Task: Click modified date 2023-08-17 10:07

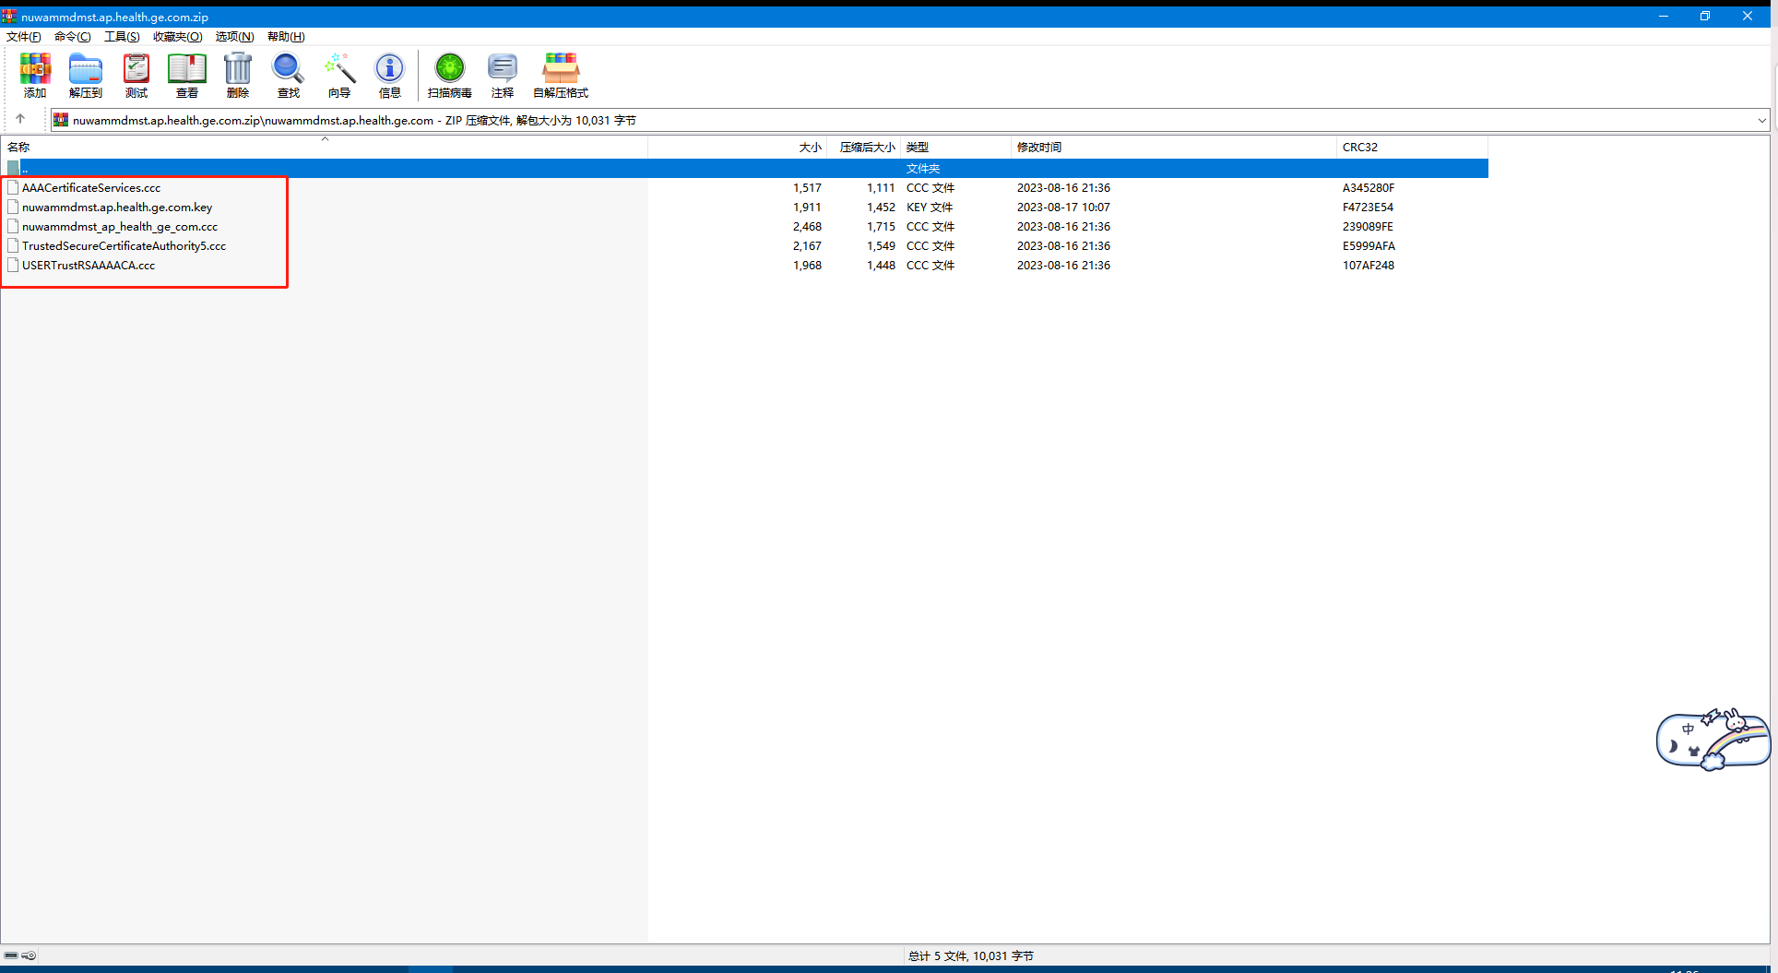Action: 1063,207
